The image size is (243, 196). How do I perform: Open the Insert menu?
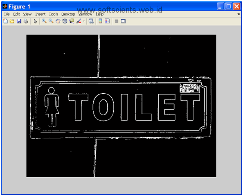[40, 14]
